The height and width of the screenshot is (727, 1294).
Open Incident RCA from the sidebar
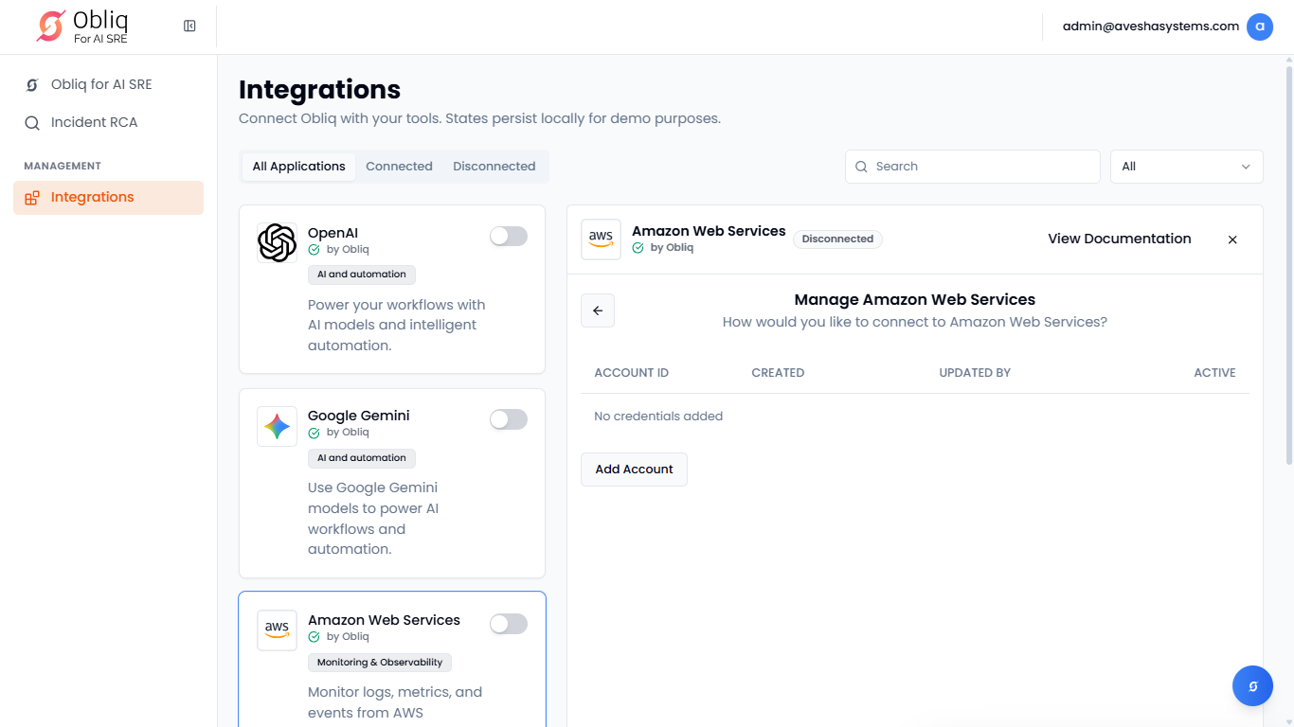point(94,122)
